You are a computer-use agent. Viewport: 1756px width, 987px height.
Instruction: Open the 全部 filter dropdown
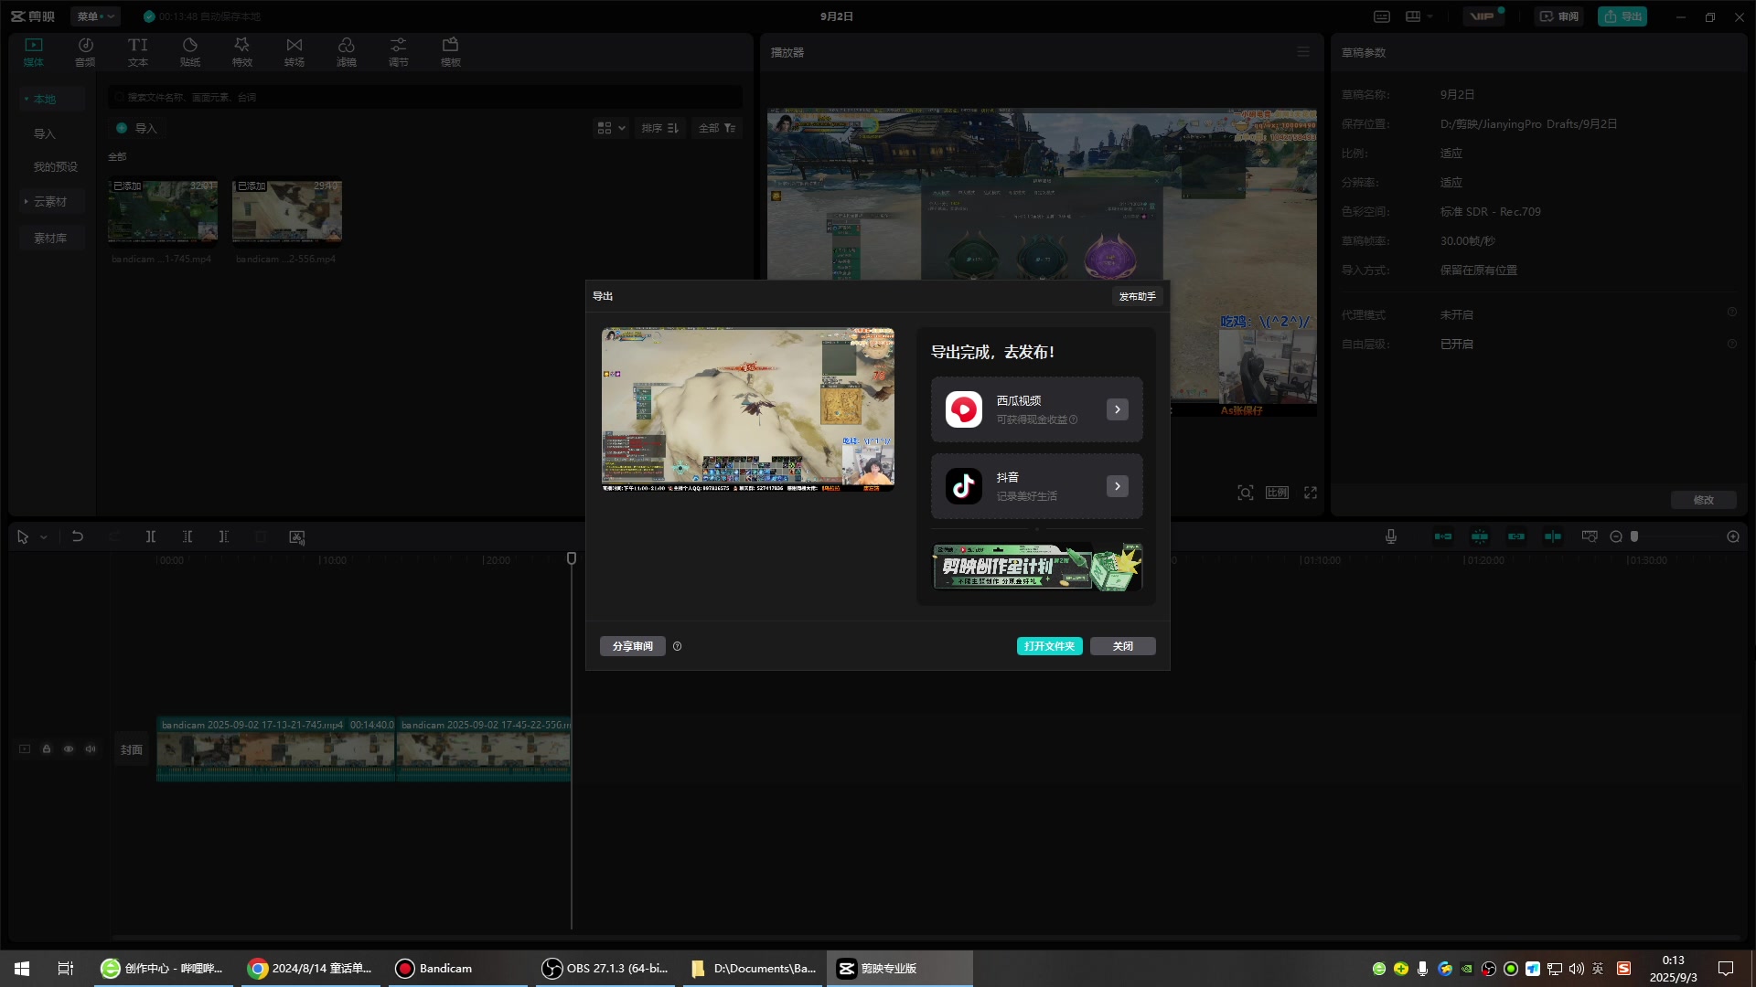coord(717,128)
